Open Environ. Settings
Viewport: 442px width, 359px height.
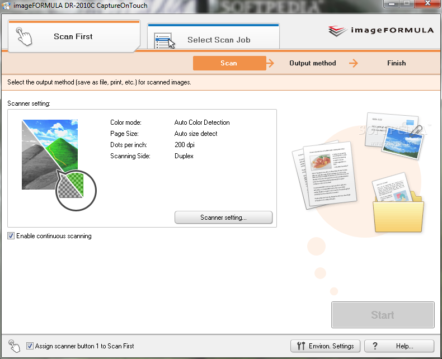click(325, 346)
